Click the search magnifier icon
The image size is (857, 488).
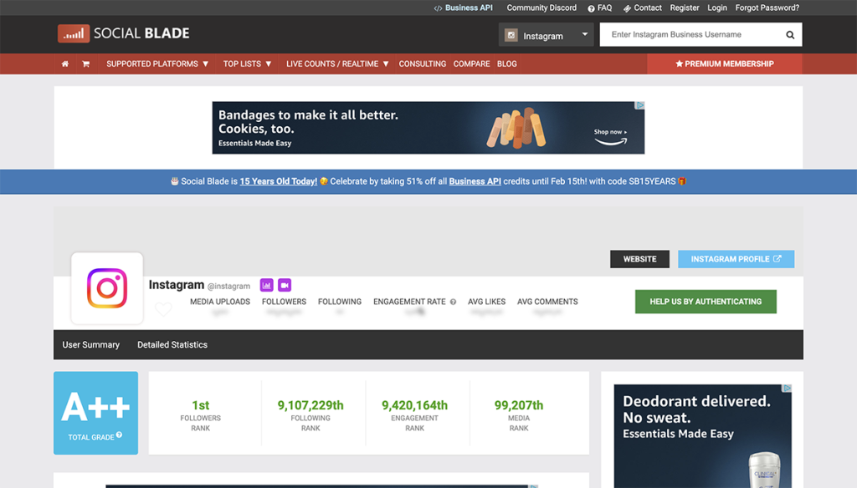pyautogui.click(x=789, y=34)
